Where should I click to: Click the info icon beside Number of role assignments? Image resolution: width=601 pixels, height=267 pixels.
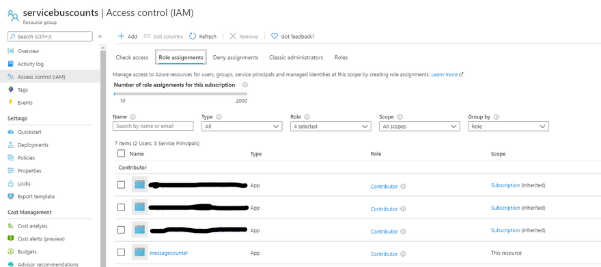(x=245, y=85)
